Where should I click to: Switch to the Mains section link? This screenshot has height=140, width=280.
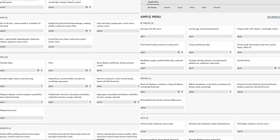[x=192, y=7]
